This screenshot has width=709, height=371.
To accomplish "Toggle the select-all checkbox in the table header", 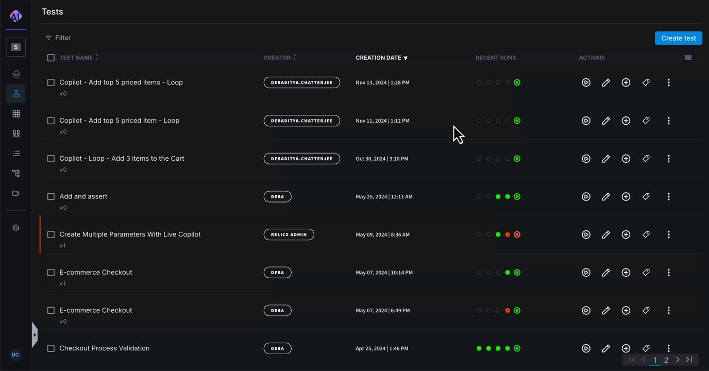I will (x=51, y=58).
